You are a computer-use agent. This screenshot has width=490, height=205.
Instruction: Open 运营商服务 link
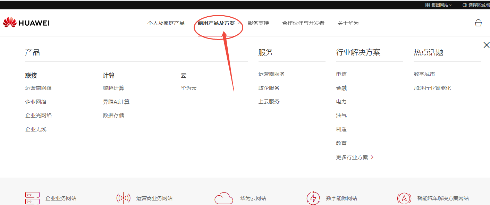(272, 74)
